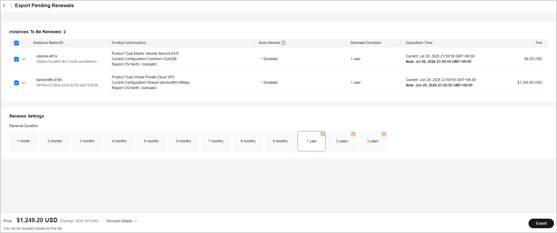
Task: Expand the volume-e91a row details
Action: [24, 59]
